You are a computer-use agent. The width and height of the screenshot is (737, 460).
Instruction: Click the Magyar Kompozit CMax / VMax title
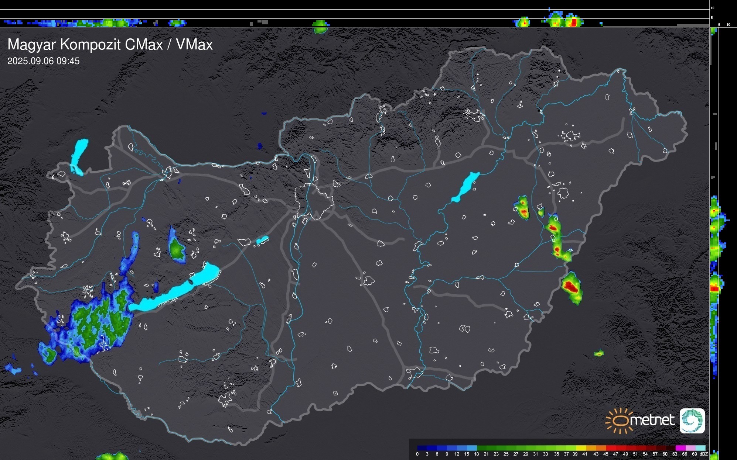point(110,45)
